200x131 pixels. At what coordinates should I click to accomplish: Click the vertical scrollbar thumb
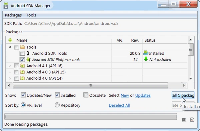pos(191,49)
